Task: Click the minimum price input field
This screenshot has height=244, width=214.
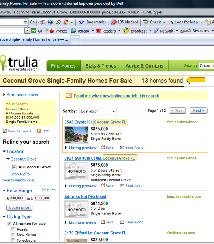Action: tap(17, 198)
